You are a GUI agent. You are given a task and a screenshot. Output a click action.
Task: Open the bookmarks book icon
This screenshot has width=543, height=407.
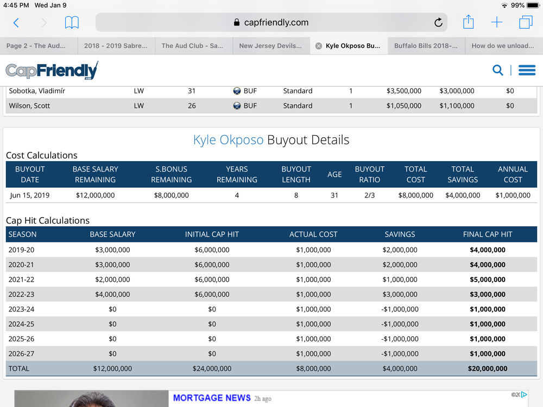coord(72,22)
